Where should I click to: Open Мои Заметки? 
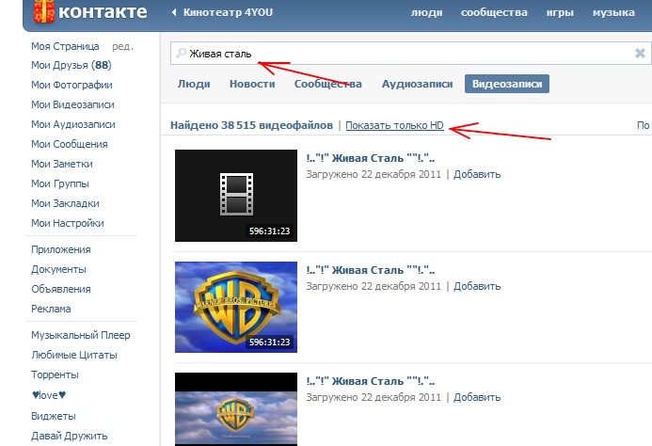[x=62, y=164]
